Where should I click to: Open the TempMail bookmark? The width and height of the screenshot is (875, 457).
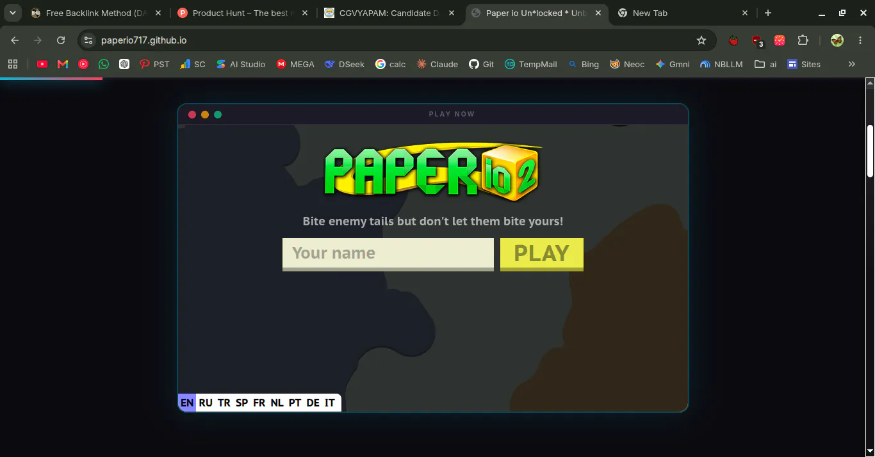(x=531, y=64)
